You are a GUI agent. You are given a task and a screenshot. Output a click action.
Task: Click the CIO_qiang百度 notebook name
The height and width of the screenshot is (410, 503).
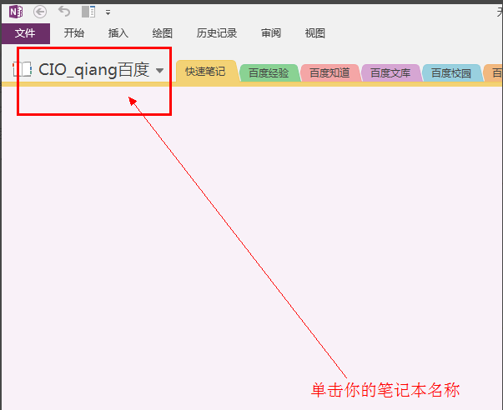coord(93,70)
